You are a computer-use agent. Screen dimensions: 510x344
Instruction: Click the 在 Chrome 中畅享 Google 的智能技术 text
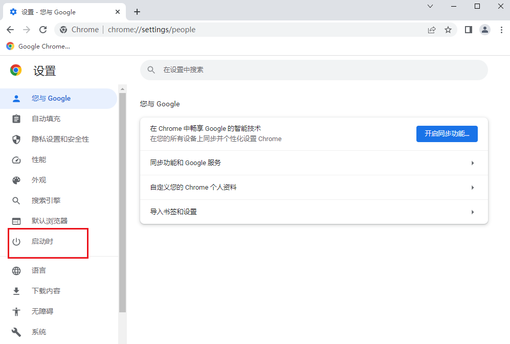(205, 128)
